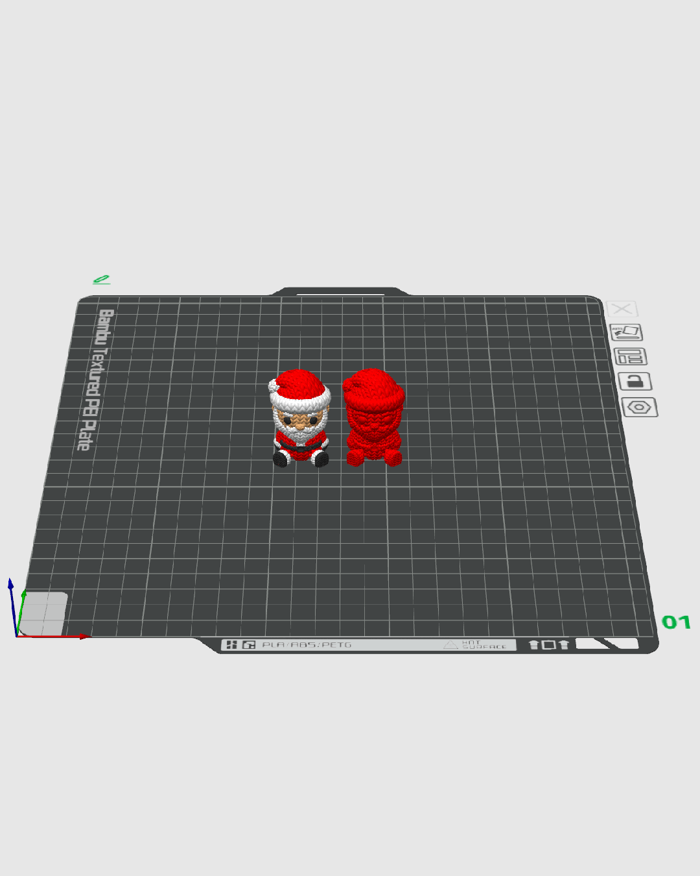700x876 pixels.
Task: Edit plate name with green pencil icon
Action: 101,280
